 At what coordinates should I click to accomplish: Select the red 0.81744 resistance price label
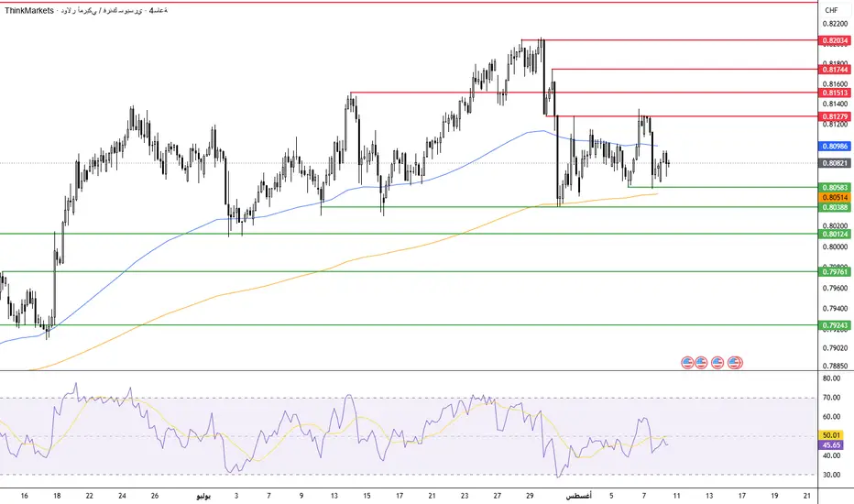[835, 70]
